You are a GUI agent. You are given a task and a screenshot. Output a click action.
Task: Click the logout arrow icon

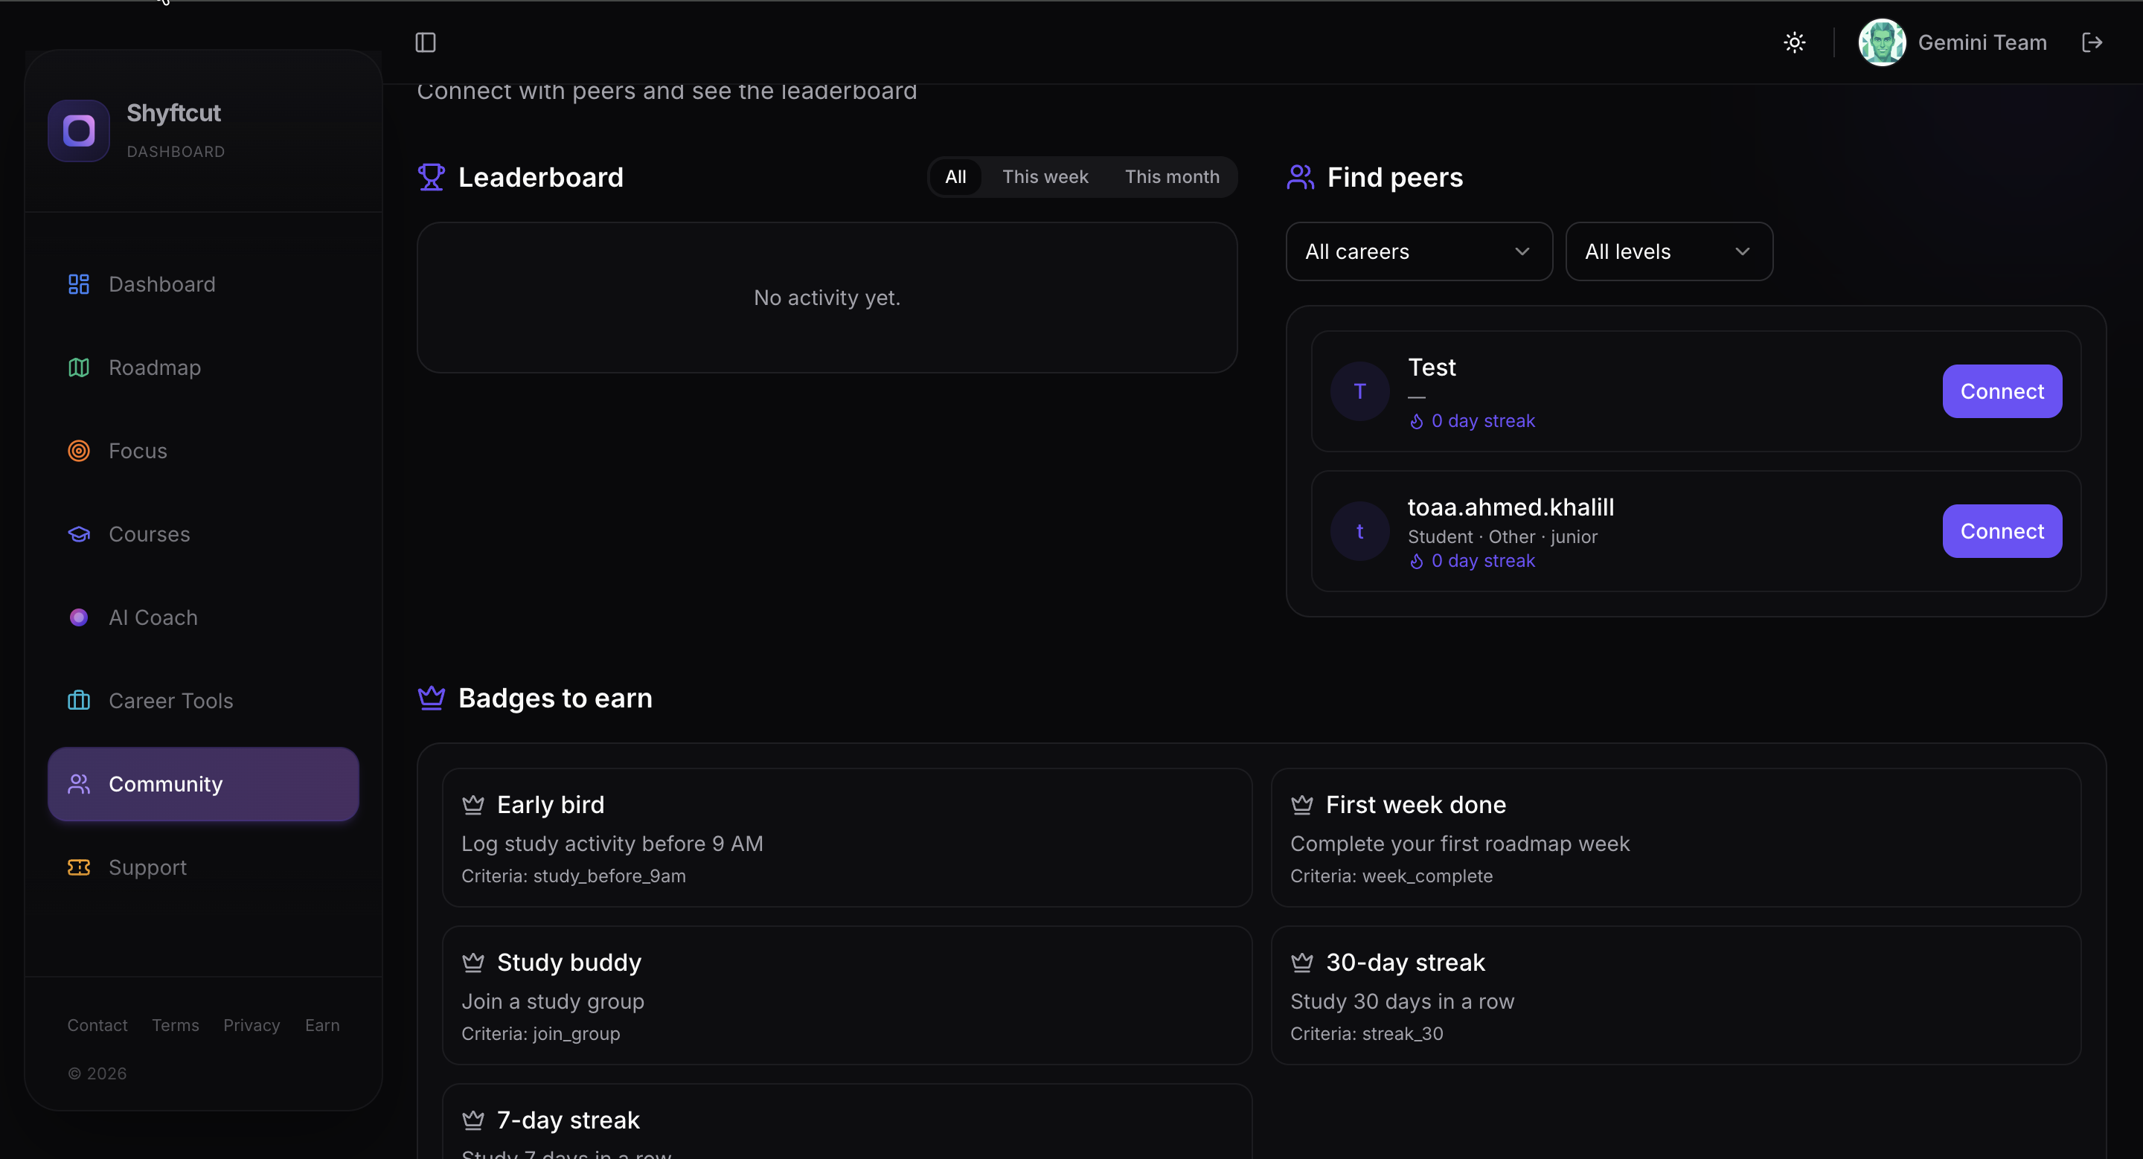tap(2092, 42)
